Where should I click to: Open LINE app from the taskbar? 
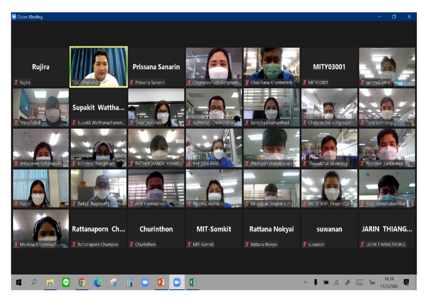pos(66,283)
